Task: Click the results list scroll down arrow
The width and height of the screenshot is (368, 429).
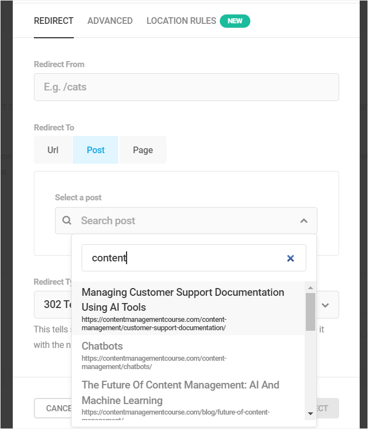Action: tap(310, 413)
